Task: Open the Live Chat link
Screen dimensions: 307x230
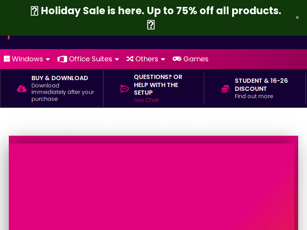Action: pos(146,100)
